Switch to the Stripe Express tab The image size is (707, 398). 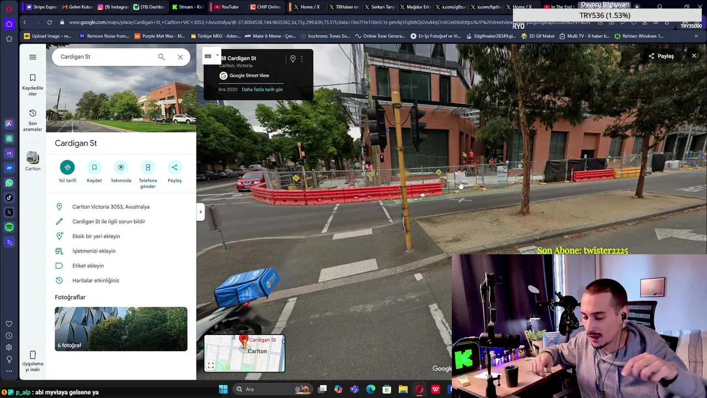coord(41,7)
